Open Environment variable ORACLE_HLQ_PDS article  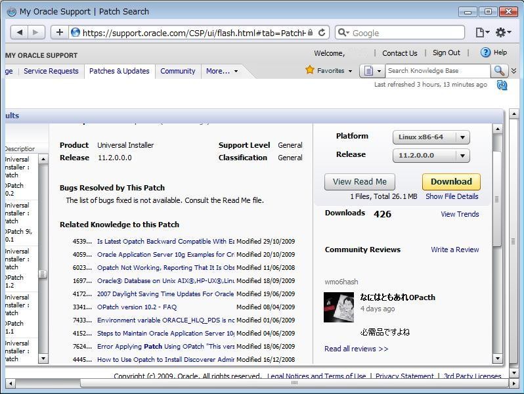point(165,320)
